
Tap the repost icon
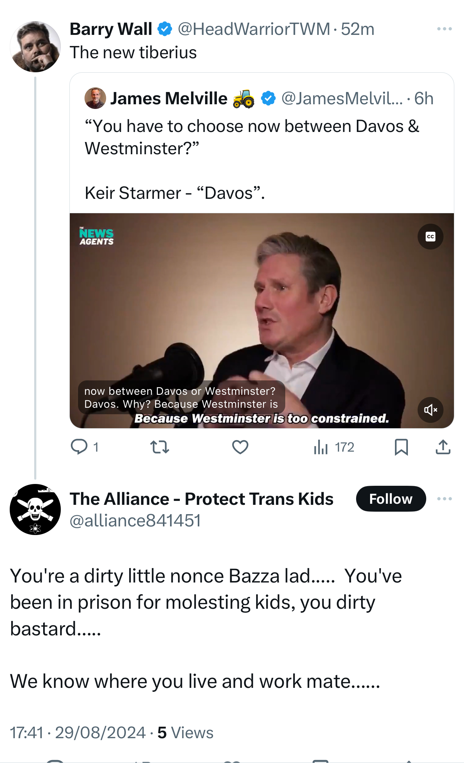click(159, 447)
